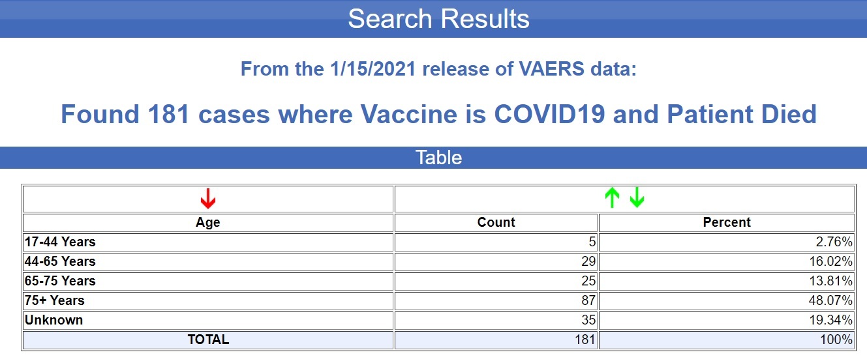Select the 75+ Years row label
This screenshot has width=867, height=361.
tap(55, 300)
